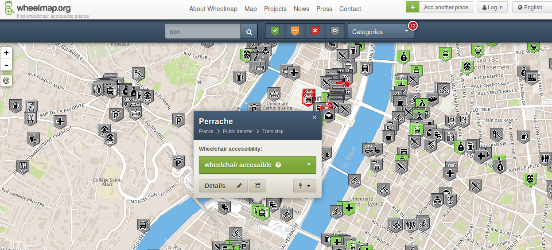Image resolution: width=552 pixels, height=250 pixels.
Task: Click the pencil edit icon in Perrache popup
Action: (x=239, y=186)
